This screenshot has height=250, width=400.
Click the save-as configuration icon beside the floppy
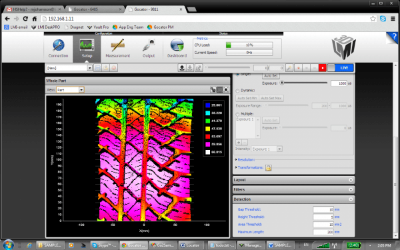[x=105, y=68]
